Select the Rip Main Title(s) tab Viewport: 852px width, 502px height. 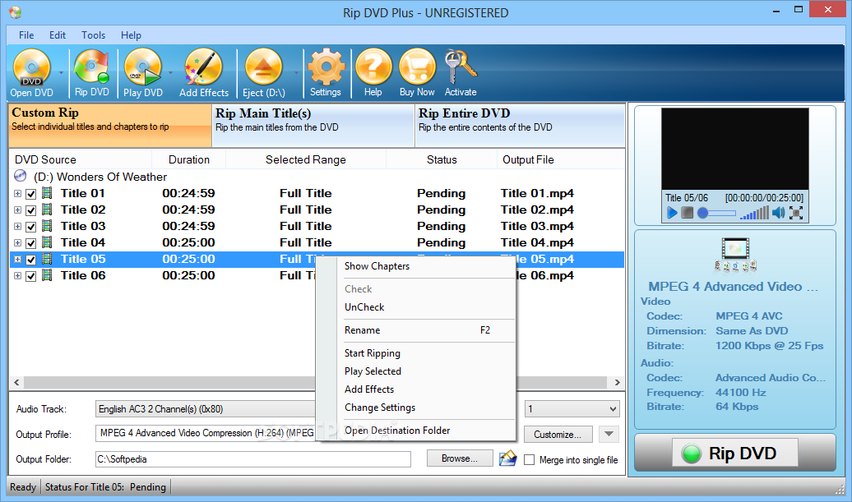(x=313, y=126)
